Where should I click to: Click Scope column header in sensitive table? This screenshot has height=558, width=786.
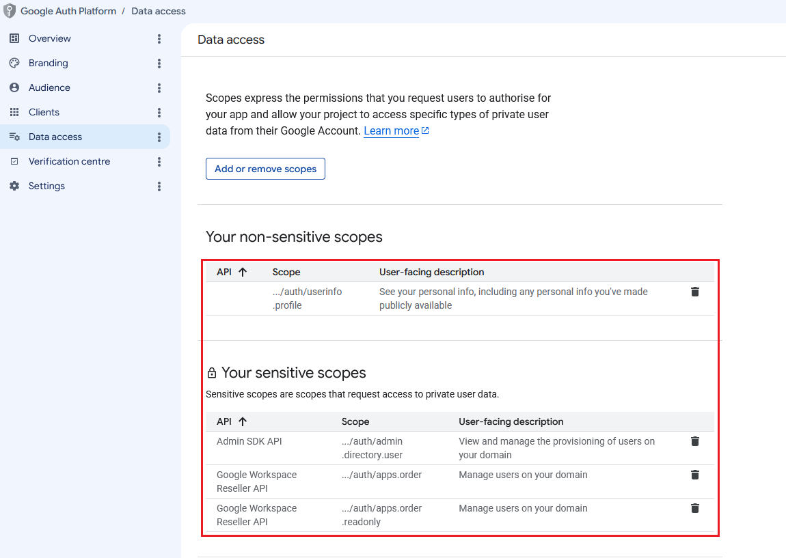coord(355,422)
